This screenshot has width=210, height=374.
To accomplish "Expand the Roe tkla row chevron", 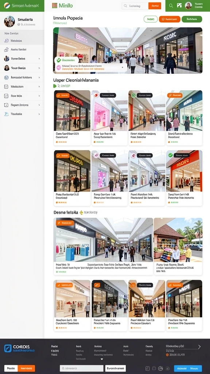I will pos(39,96).
